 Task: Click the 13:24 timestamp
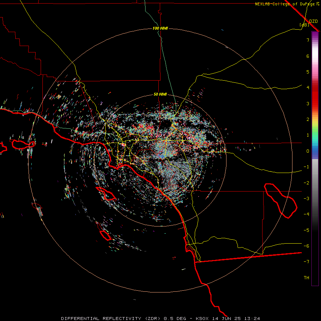tap(252, 319)
